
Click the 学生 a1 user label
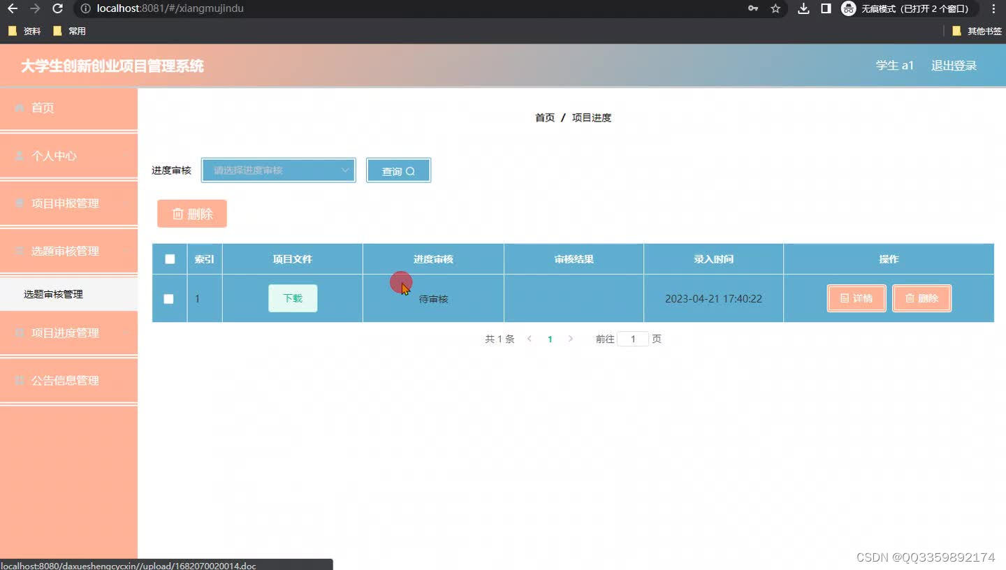tap(895, 66)
